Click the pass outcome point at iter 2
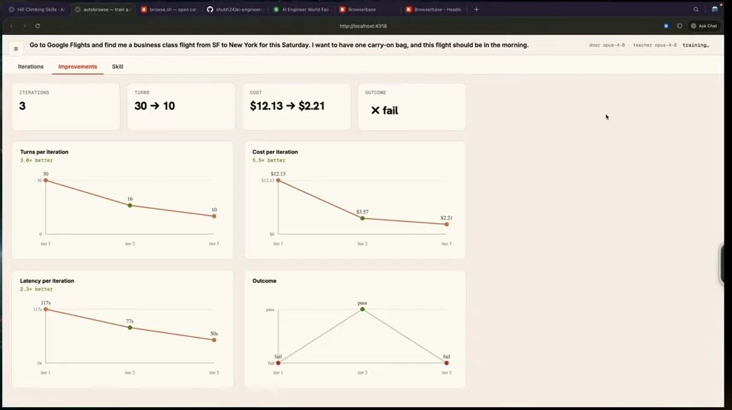This screenshot has height=410, width=732. (x=362, y=309)
